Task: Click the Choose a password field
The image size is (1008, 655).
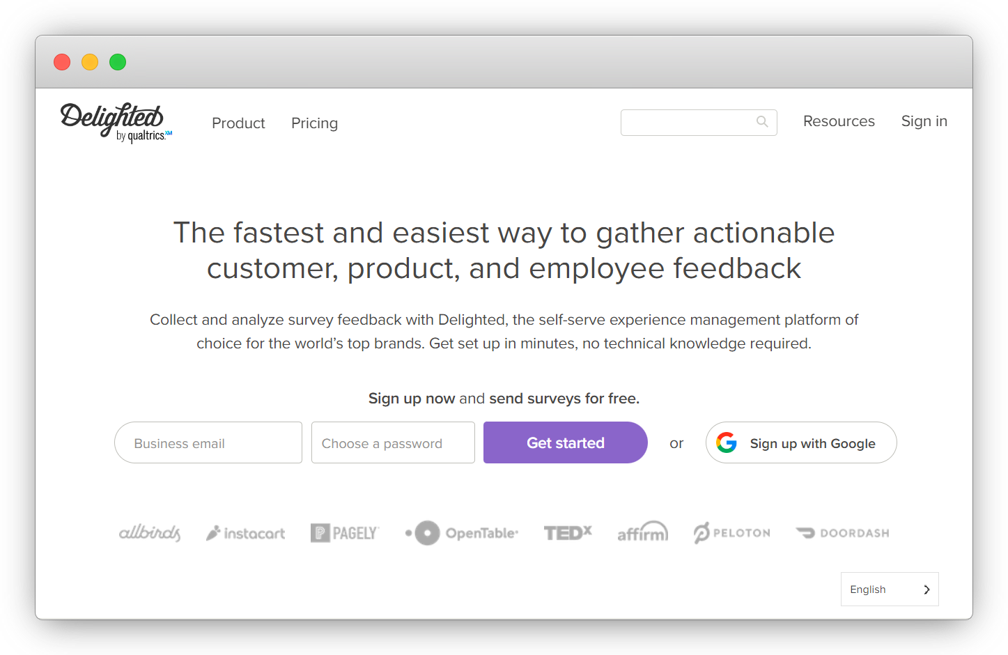Action: [x=393, y=442]
